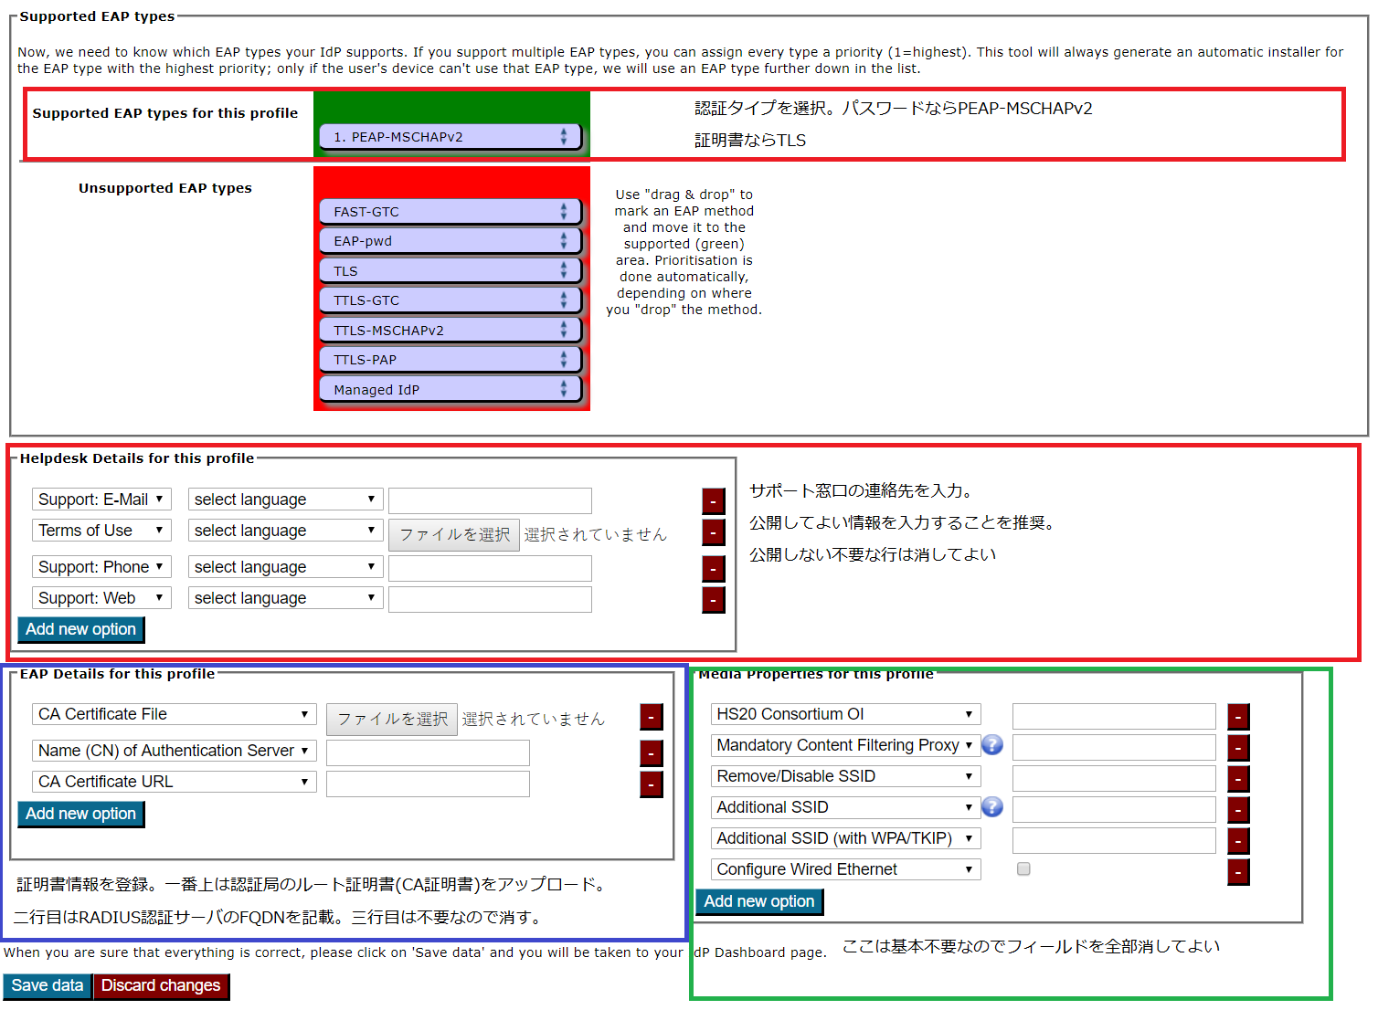The height and width of the screenshot is (1010, 1378).
Task: Focus Mandatory Content Filtering Proxy field
Action: point(1114,747)
